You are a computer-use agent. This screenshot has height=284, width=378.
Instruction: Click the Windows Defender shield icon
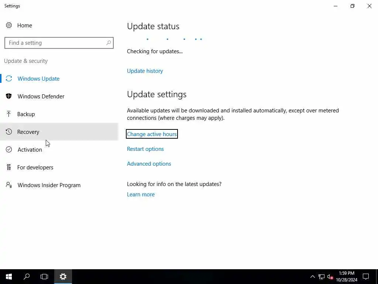click(9, 96)
